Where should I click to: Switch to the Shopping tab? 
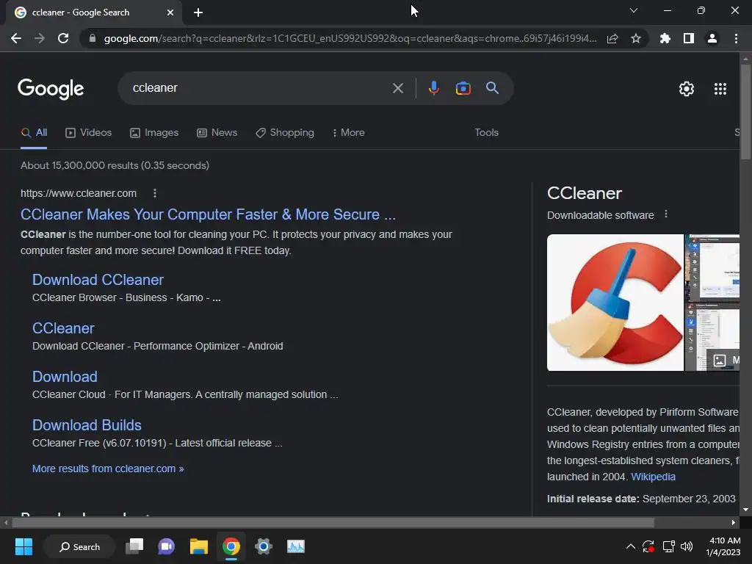click(285, 132)
